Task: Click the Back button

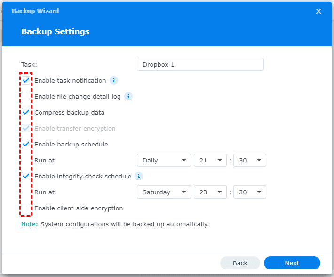Action: (240, 263)
